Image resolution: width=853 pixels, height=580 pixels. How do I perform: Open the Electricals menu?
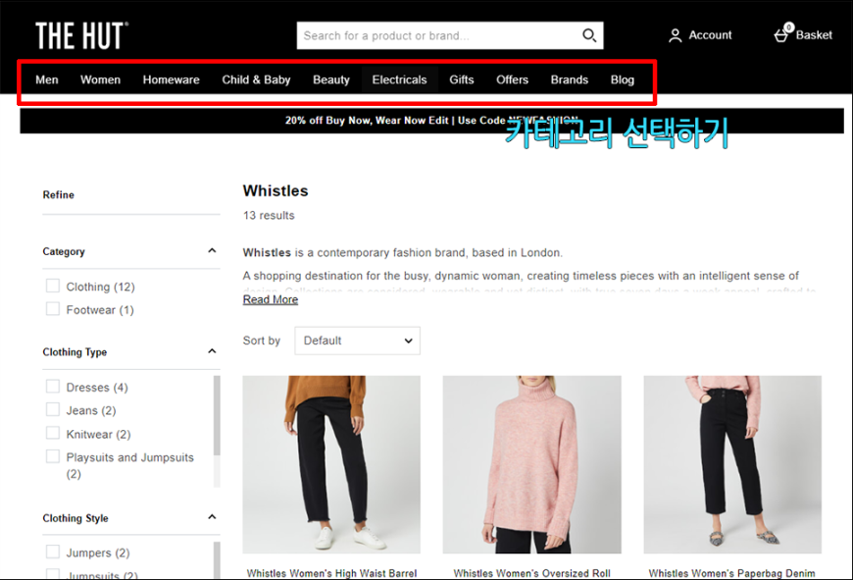[399, 79]
